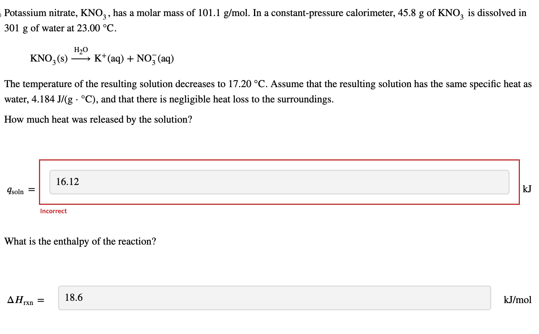Viewport: 539px width, 334px height.
Task: Click the question about enthalpy of reaction
Action: (x=79, y=241)
